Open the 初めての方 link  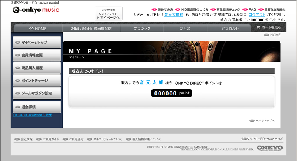tap(162, 9)
